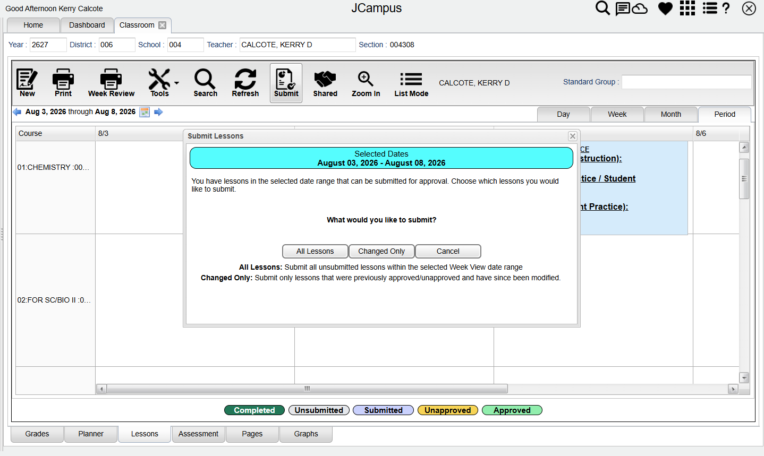The height and width of the screenshot is (456, 764).
Task: Click the top-bar search magnifier icon
Action: pyautogui.click(x=602, y=8)
